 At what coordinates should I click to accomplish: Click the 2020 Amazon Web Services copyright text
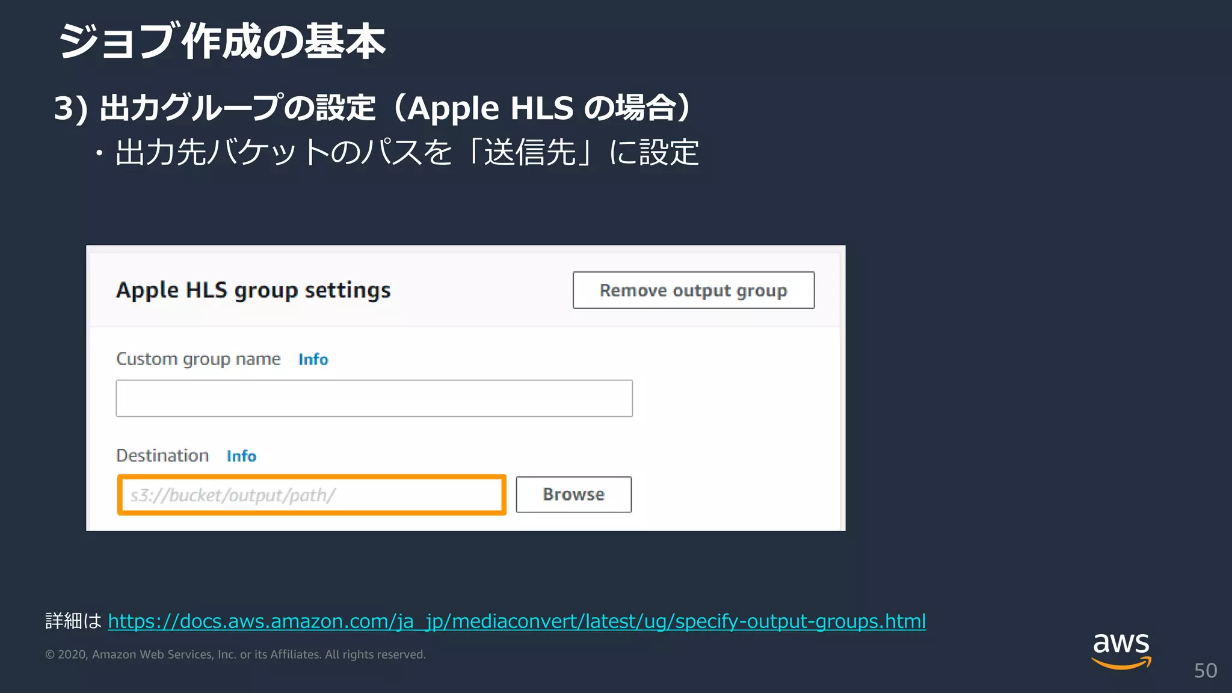click(235, 654)
